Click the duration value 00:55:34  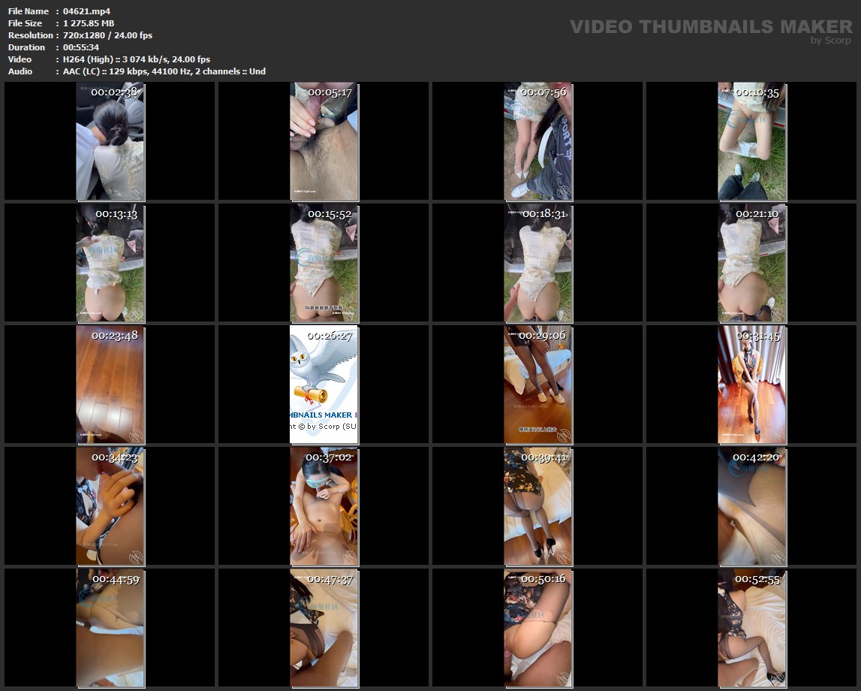pyautogui.click(x=81, y=47)
